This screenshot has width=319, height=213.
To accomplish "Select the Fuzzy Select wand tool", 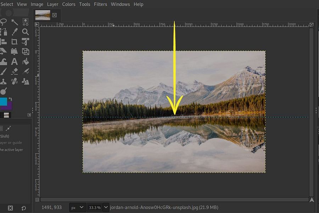I will pyautogui.click(x=15, y=22).
